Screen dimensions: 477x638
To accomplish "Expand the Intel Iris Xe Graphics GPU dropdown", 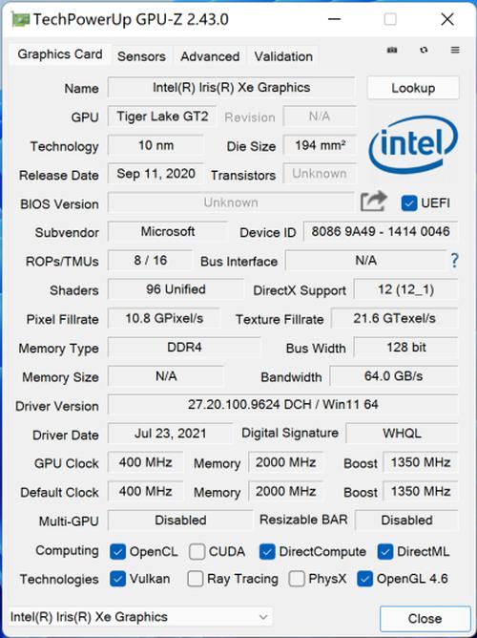I will 140,617.
